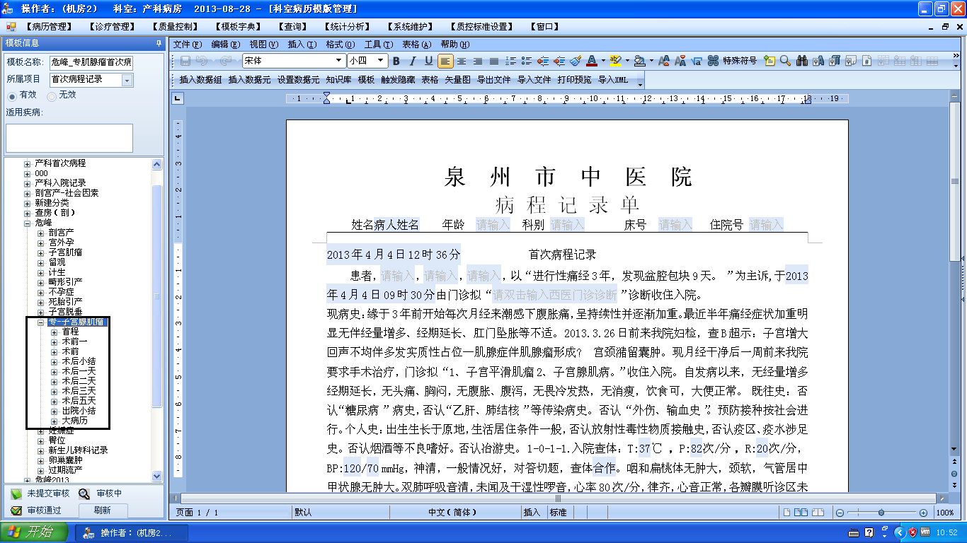
Task: Expand the 剖宫产 tree node
Action: (x=41, y=233)
